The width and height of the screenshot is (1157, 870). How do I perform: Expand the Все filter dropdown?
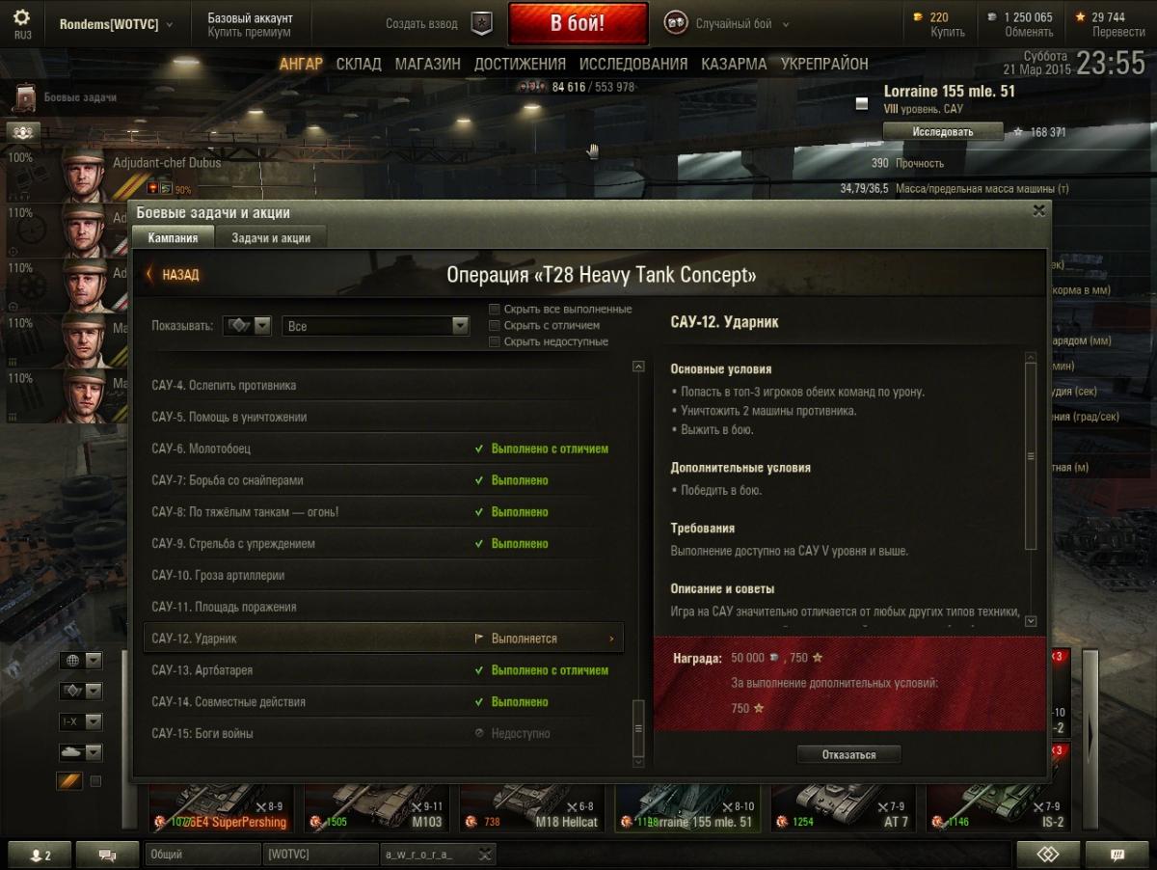pyautogui.click(x=376, y=326)
